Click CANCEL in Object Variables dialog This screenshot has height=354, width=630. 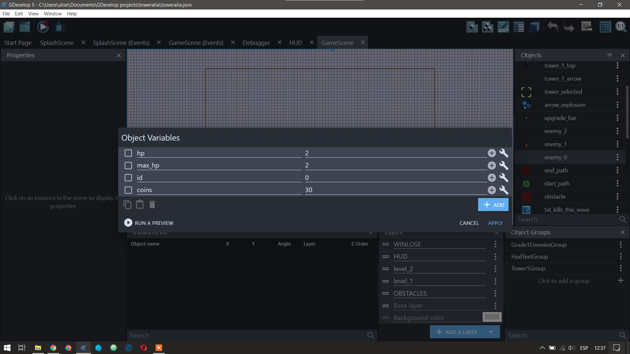point(469,223)
